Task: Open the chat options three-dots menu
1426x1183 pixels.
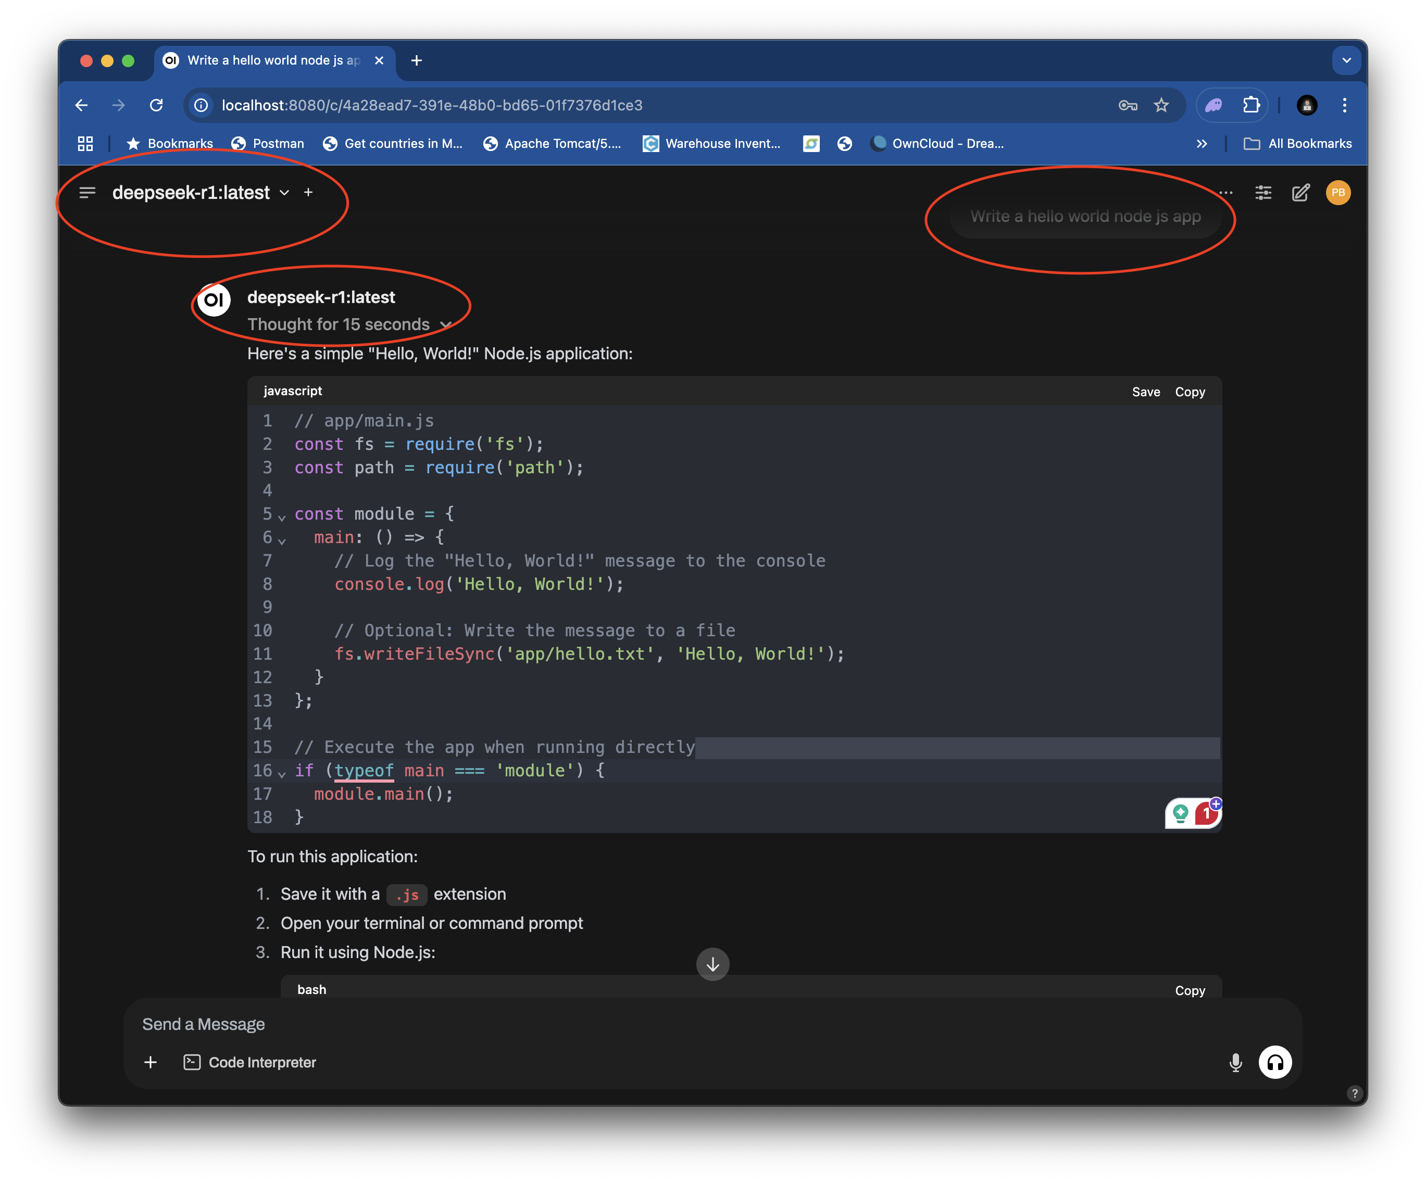Action: pos(1225,193)
